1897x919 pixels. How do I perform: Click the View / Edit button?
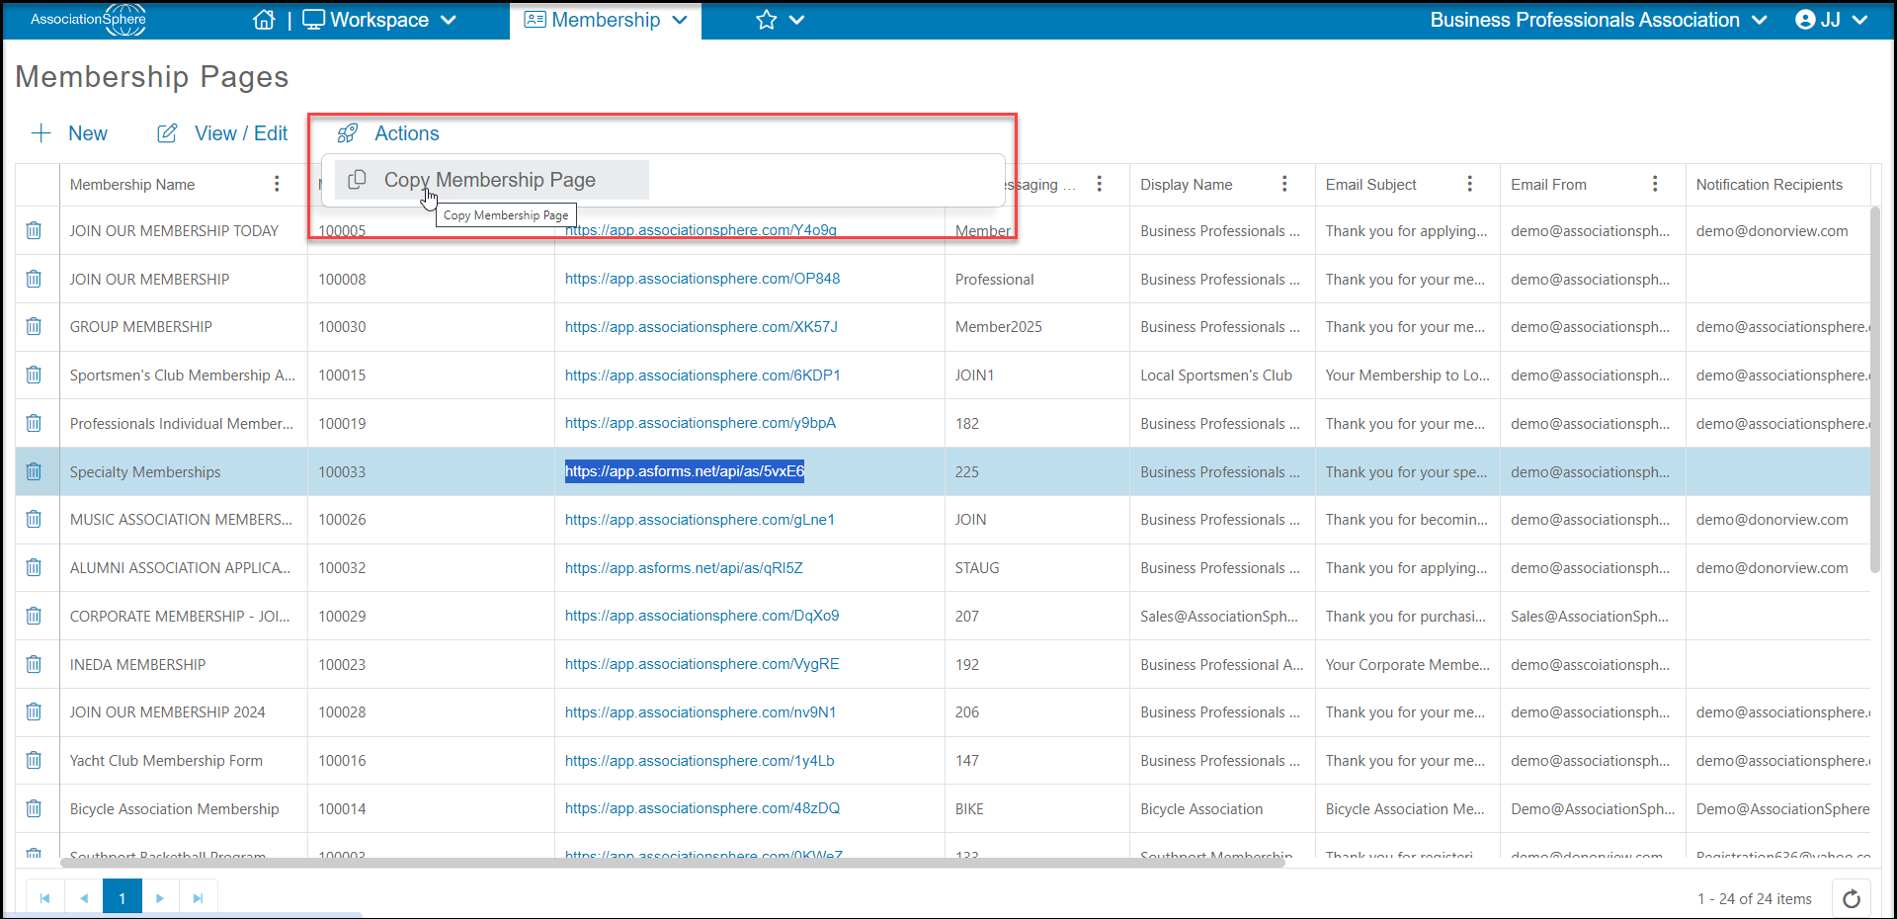point(222,133)
